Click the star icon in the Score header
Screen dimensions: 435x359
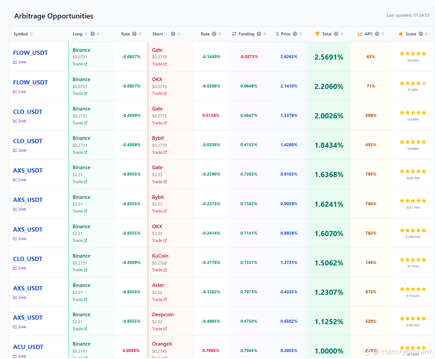[x=401, y=34]
